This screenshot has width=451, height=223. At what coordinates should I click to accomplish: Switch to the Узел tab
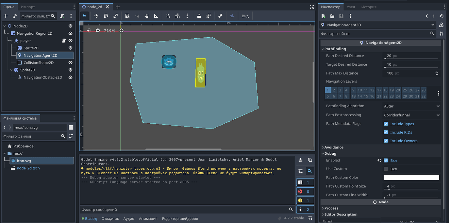click(351, 7)
